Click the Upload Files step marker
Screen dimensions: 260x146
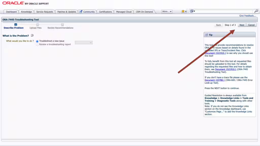pyautogui.click(x=38, y=25)
